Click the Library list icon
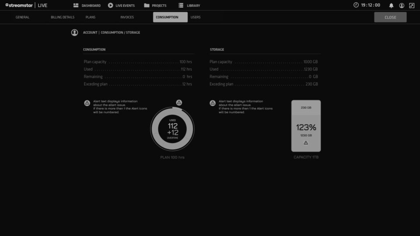Viewport: 420px width, 236px height. 181,5
